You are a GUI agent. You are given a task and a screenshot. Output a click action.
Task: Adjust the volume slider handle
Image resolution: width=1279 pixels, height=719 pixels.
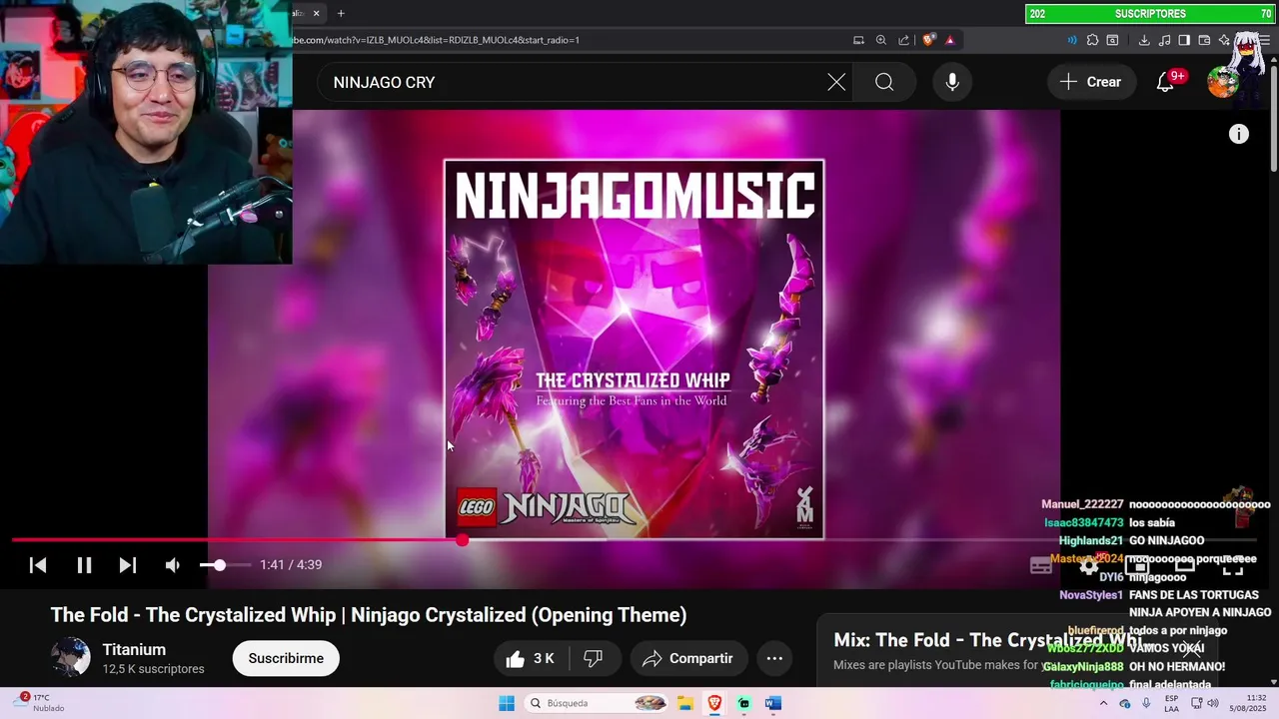point(219,565)
